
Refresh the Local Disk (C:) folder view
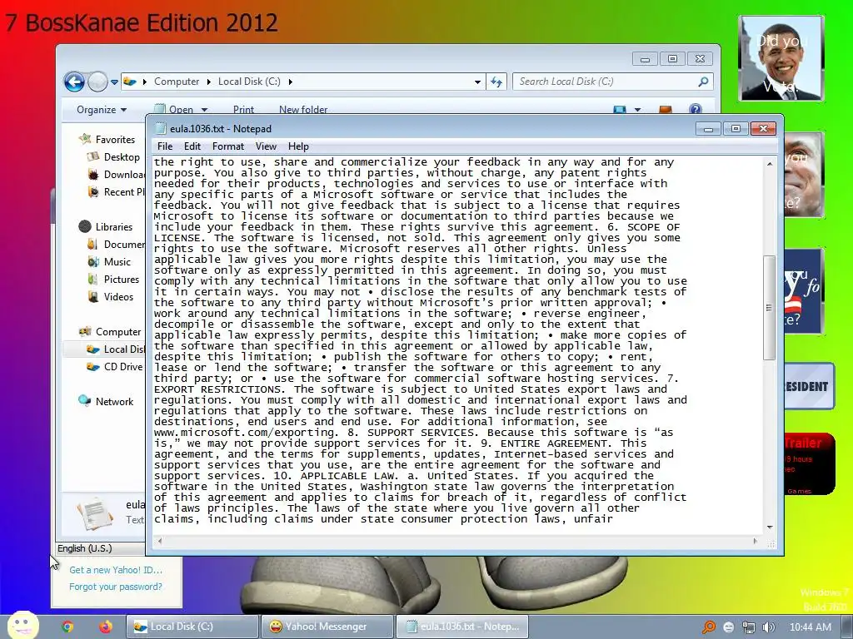coord(496,82)
